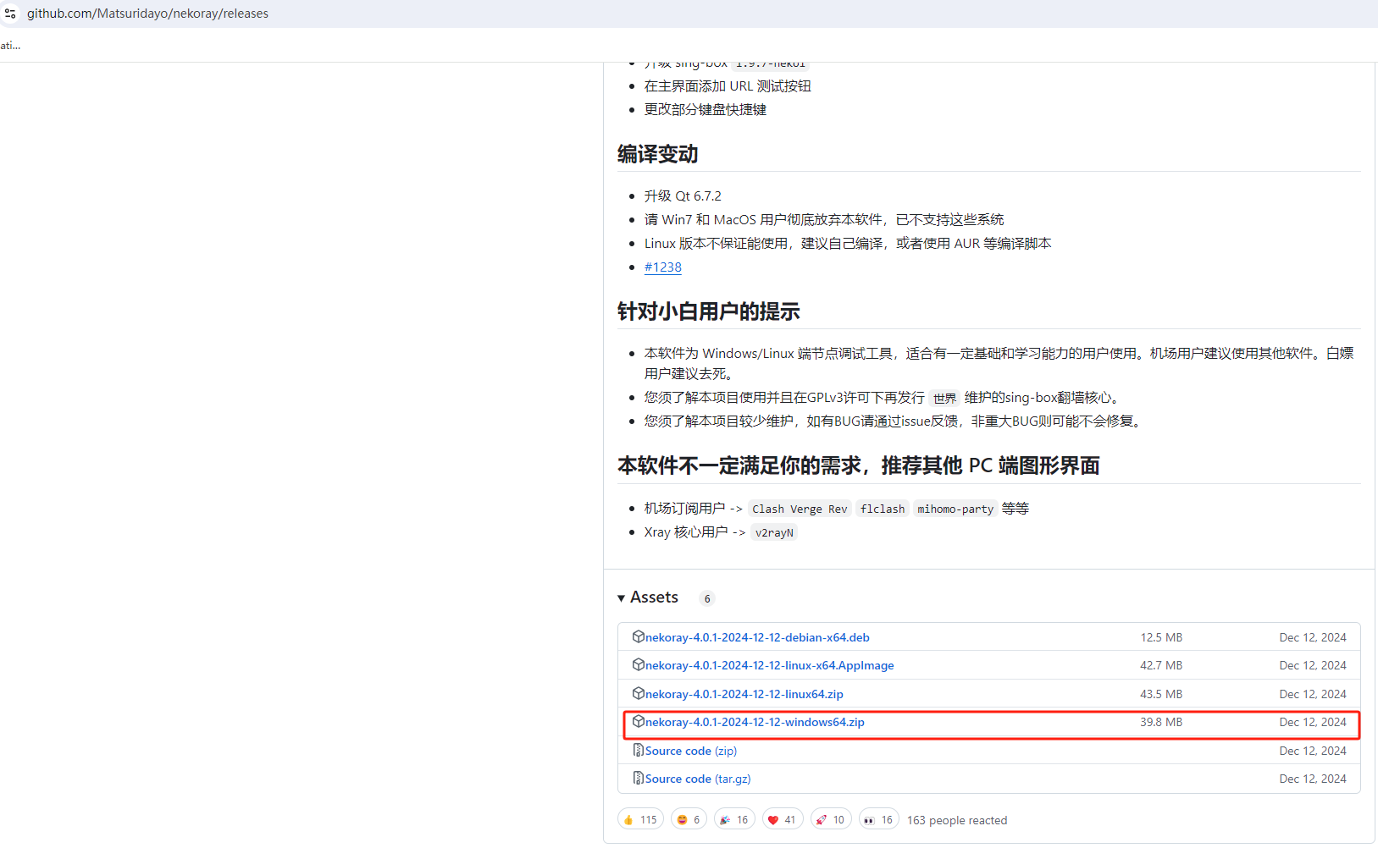Download Source code (tar.gz)
The width and height of the screenshot is (1378, 848).
click(x=698, y=779)
